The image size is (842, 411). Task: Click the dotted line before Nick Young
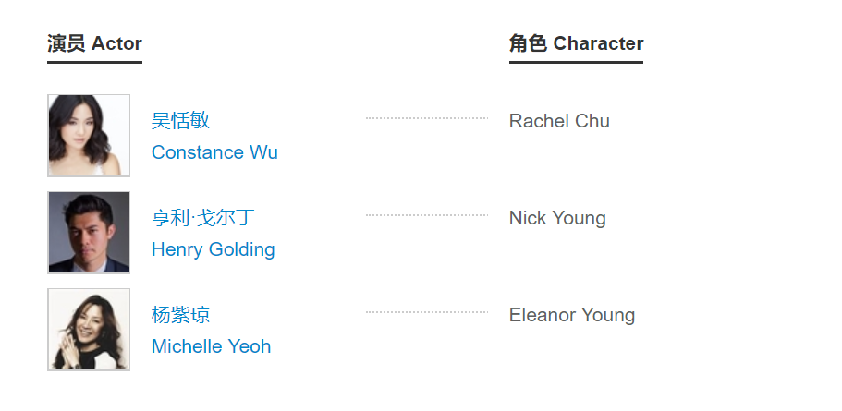(x=427, y=215)
